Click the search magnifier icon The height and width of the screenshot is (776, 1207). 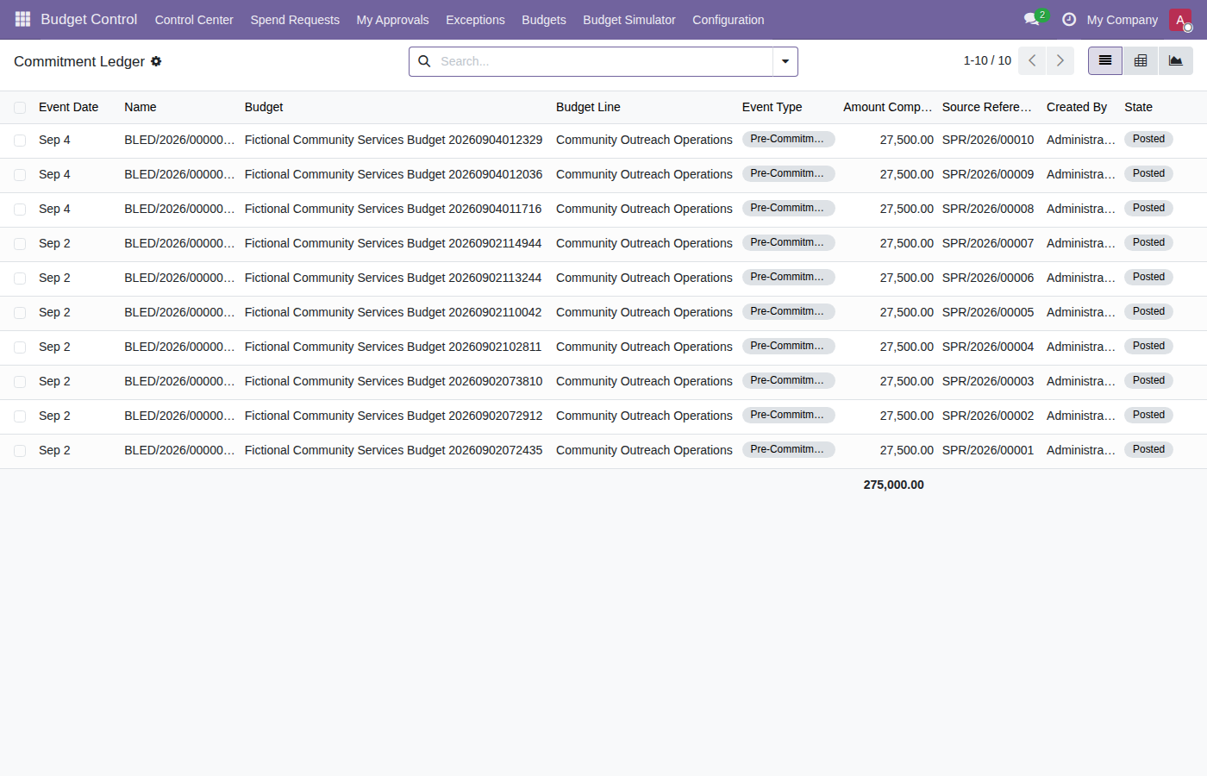[424, 61]
